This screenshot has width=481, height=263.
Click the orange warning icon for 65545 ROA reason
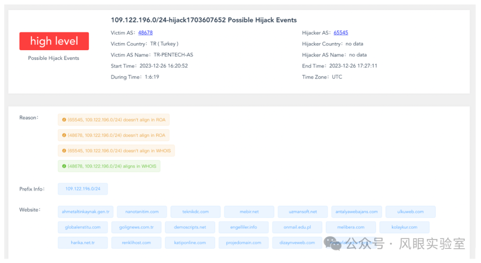(x=64, y=120)
